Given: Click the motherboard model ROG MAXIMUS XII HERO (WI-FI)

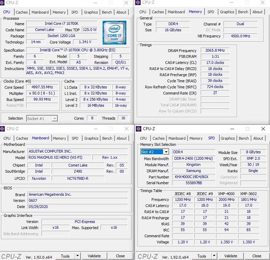Looking at the screenshot, I should (x=59, y=157).
